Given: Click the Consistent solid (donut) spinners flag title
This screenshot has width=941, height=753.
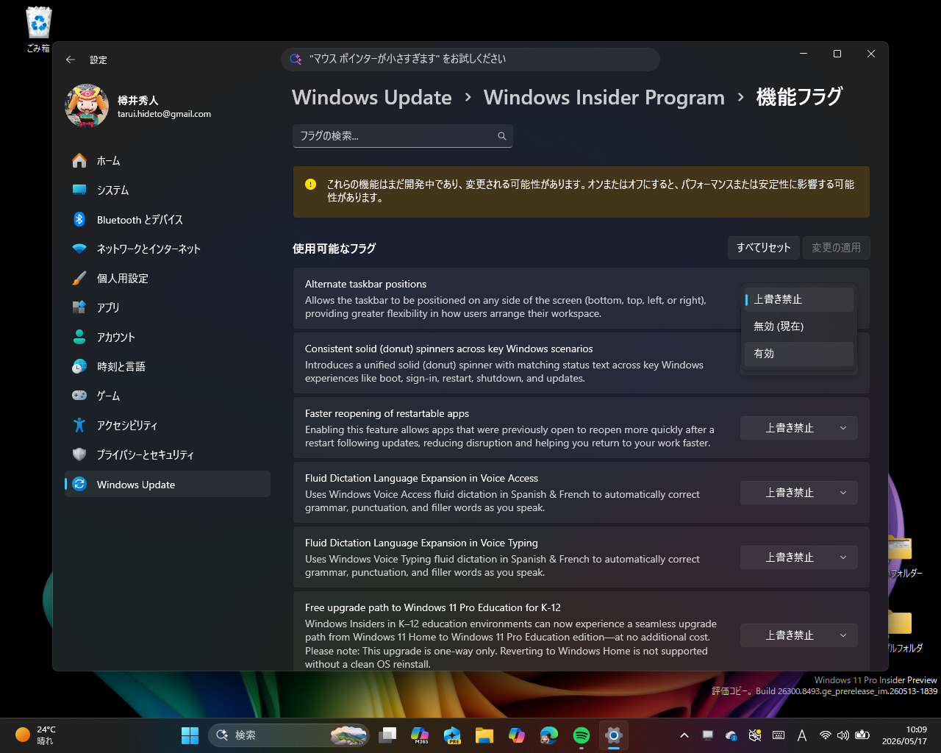Looking at the screenshot, I should point(448,349).
